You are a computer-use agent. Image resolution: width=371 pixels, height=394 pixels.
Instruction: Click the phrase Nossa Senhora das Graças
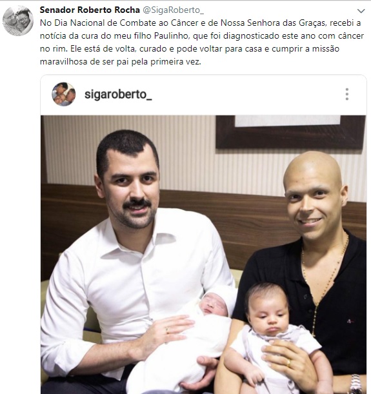pos(273,23)
